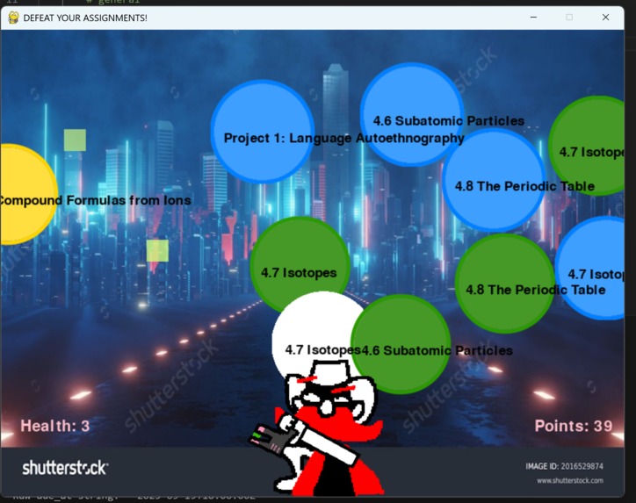636x503 pixels.
Task: Click the green 4.7 Isotopes bubble at the right edge
Action: 588,146
